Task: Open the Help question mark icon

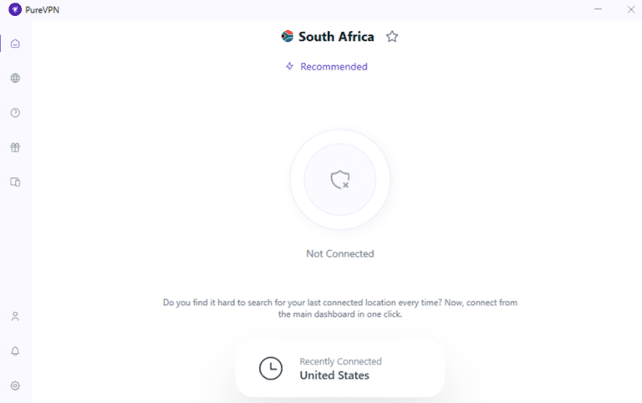Action: coord(15,113)
